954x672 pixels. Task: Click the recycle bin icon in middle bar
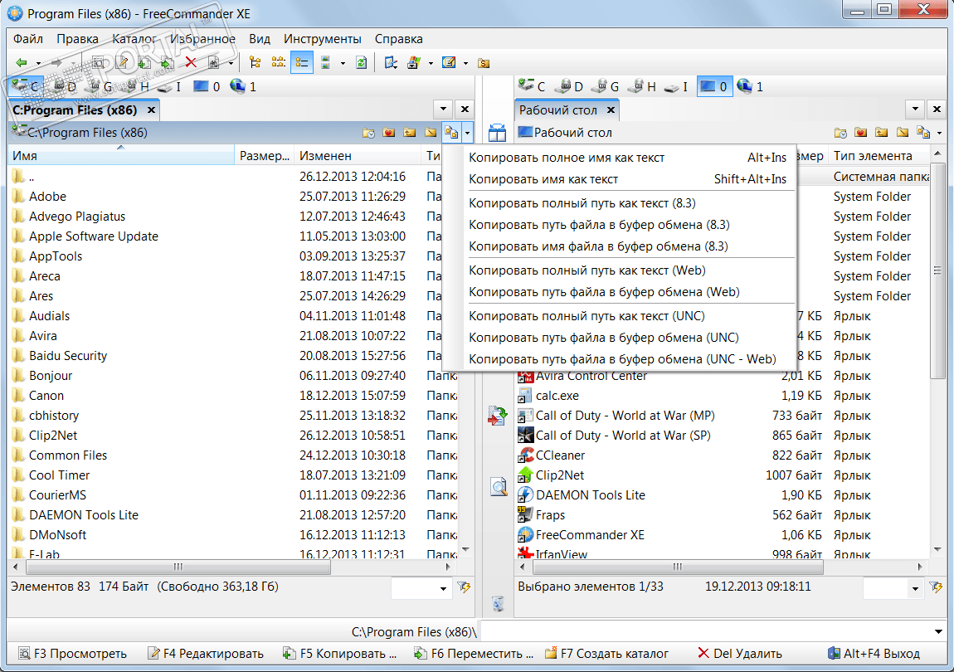[x=498, y=603]
